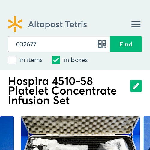The image size is (150, 150).
Task: Uncheck the 'in boxes' checkbox
Action: point(56,60)
